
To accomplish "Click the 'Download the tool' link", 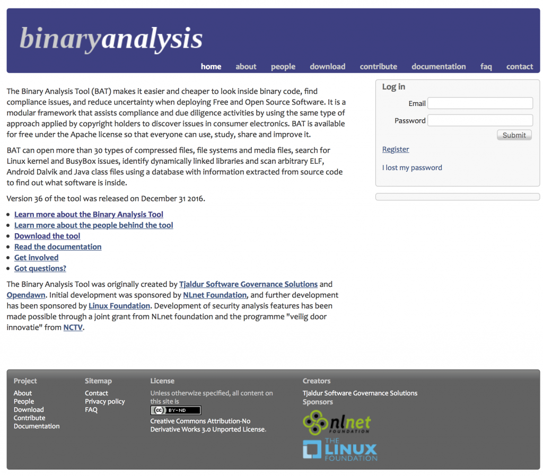I will [x=47, y=236].
